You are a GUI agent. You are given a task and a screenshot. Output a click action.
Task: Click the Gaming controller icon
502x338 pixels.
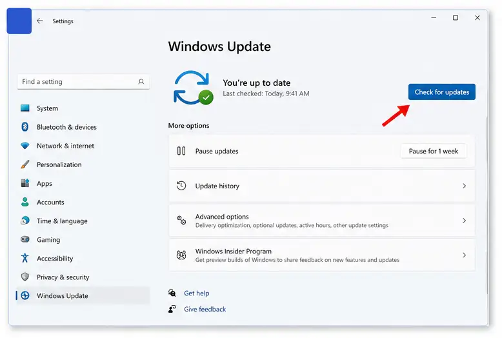point(25,239)
